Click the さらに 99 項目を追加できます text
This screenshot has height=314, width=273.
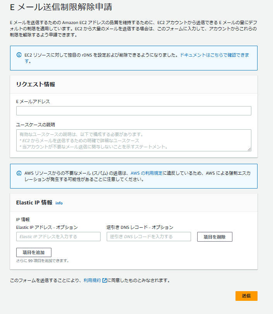[x=43, y=261]
